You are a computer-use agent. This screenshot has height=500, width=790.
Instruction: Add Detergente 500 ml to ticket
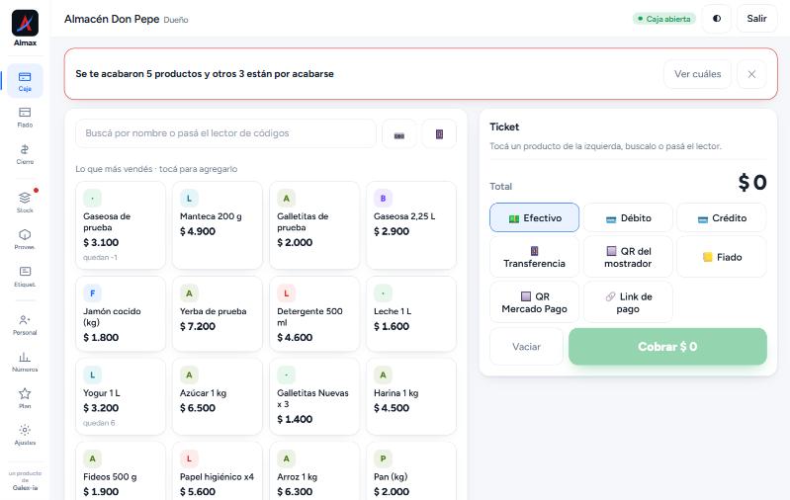coord(314,313)
